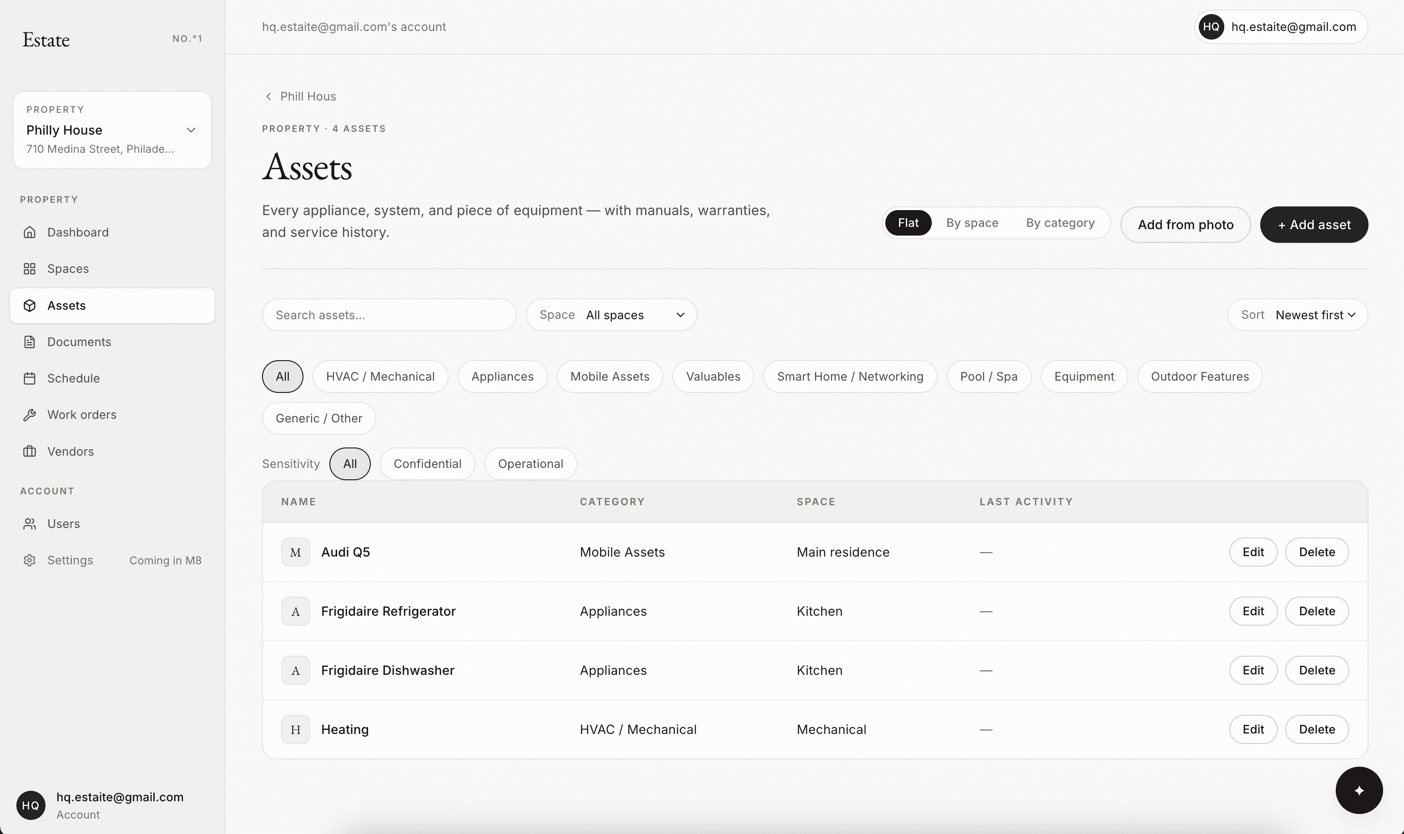Open hq.estaite@gmail.com account menu in header
The width and height of the screenshot is (1404, 834).
[x=1281, y=27]
